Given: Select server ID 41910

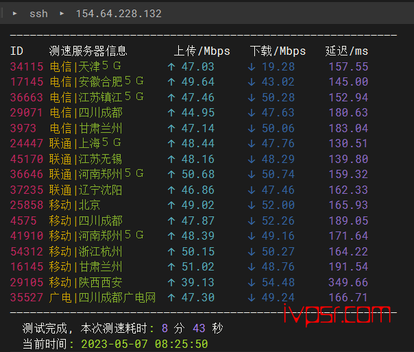Looking at the screenshot, I should (x=27, y=236).
